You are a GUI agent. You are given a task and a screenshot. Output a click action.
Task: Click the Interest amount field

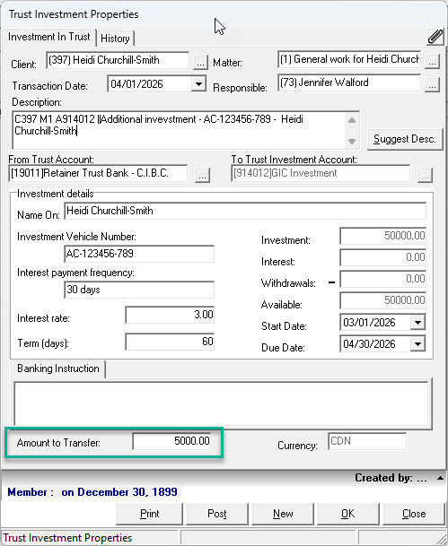click(382, 257)
